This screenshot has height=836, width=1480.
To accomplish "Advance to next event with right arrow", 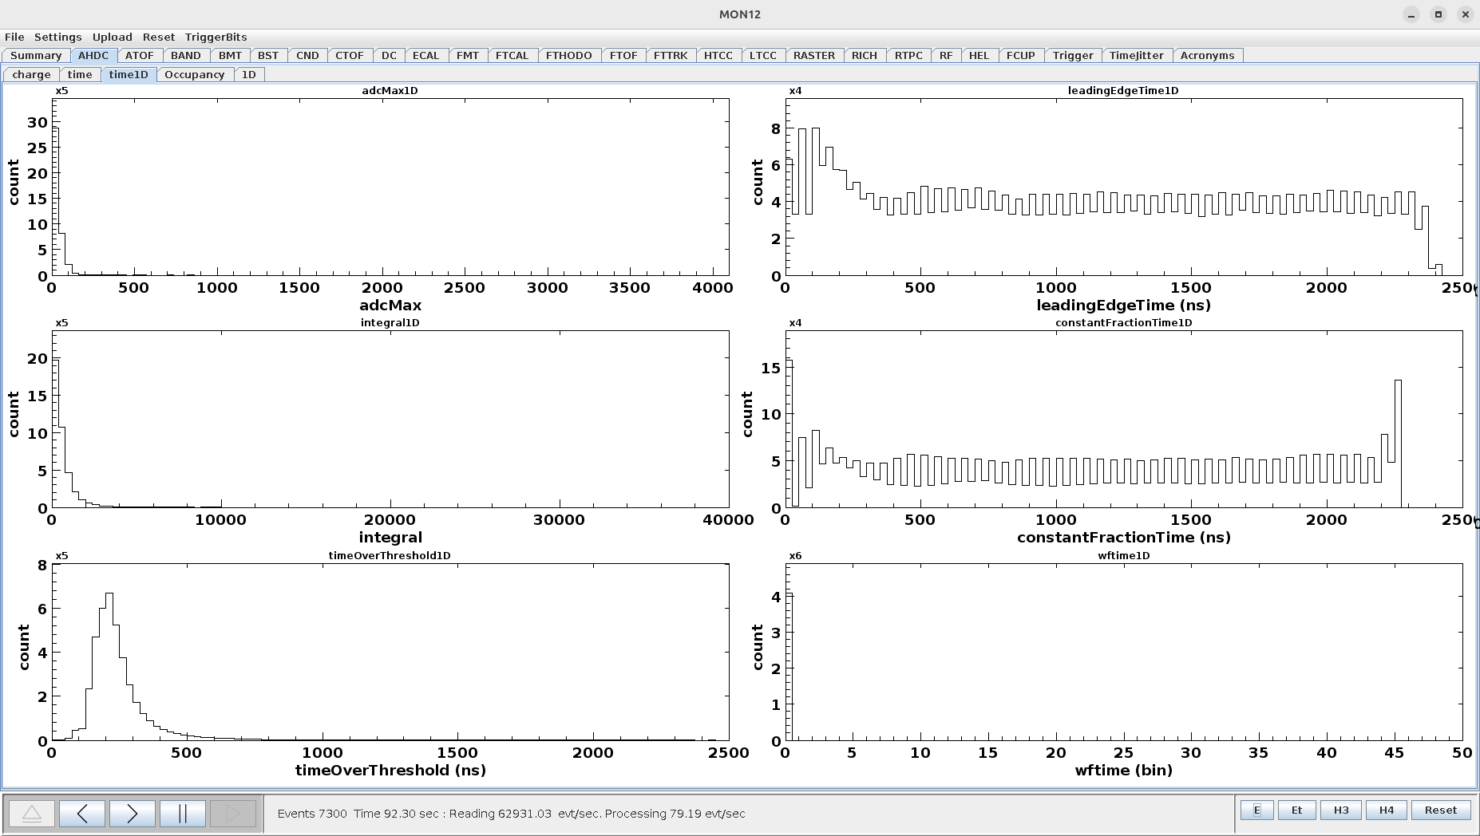I will tap(133, 814).
